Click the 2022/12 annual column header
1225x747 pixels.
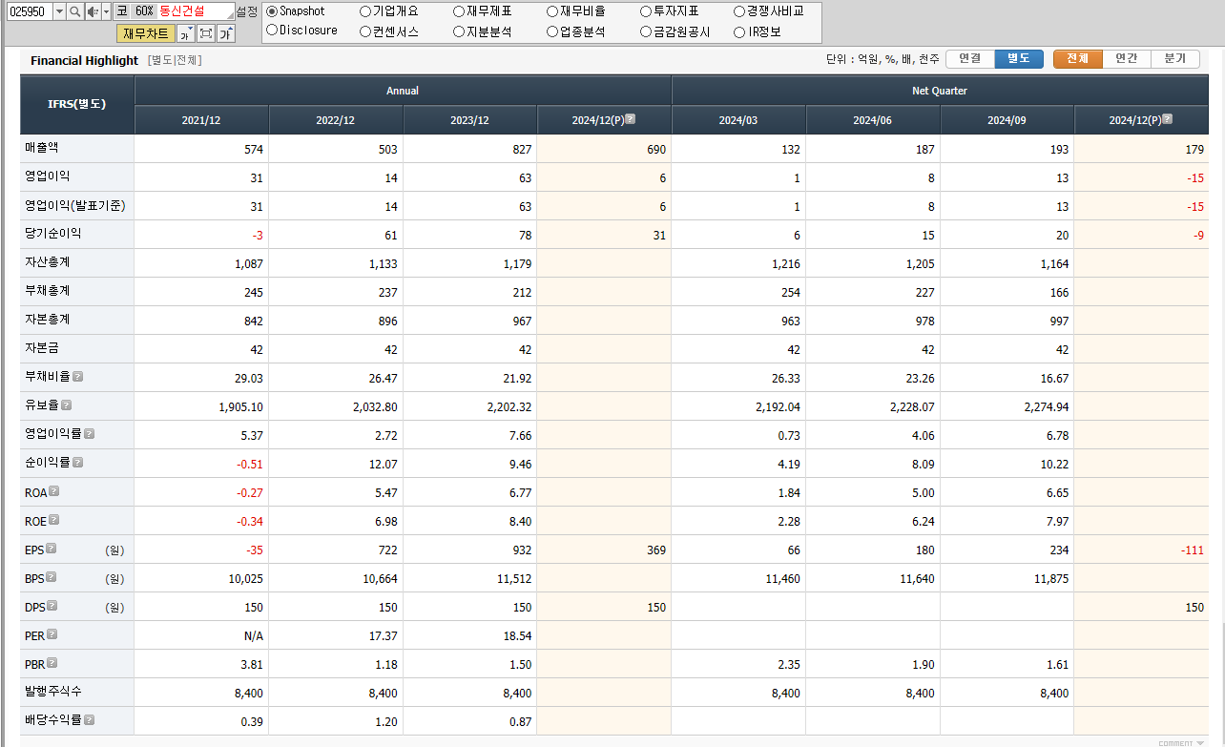336,120
